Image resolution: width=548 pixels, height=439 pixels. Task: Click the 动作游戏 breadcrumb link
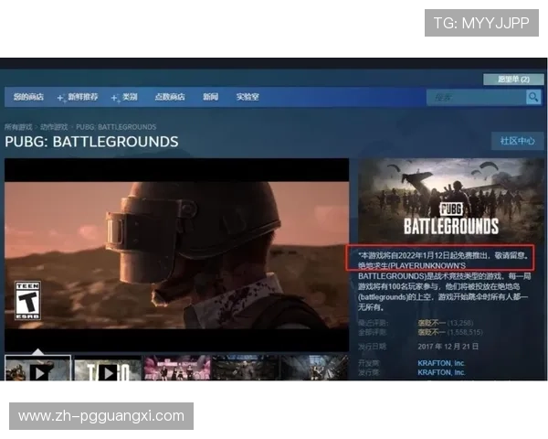54,127
